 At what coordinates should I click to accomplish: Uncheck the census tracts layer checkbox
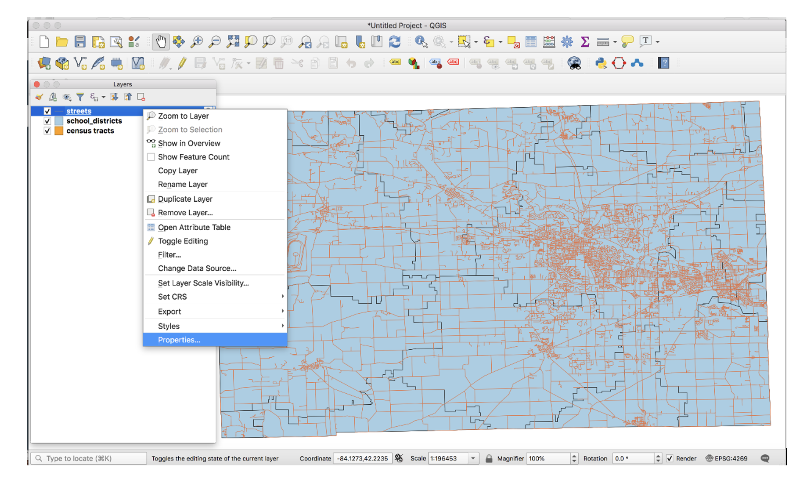click(x=47, y=131)
